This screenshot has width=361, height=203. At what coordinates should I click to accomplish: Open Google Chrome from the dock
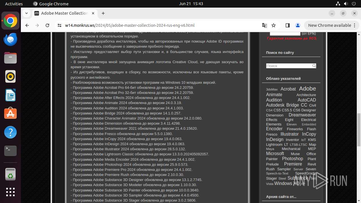[x=10, y=21]
